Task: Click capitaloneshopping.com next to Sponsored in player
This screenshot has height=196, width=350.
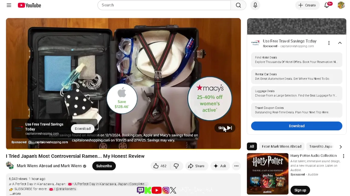Action: tap(51, 142)
